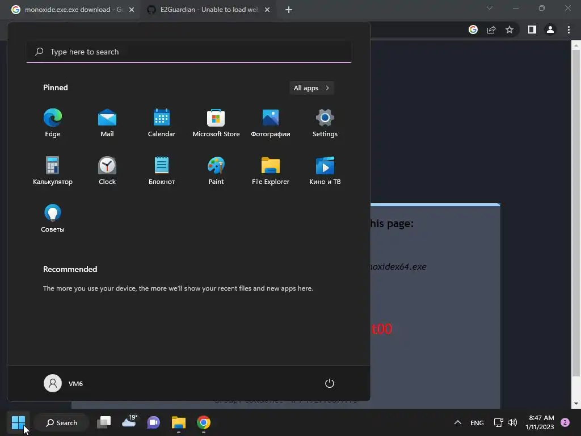Open the Chrome profile icon
Viewport: 581px width, 436px height.
[x=550, y=30]
